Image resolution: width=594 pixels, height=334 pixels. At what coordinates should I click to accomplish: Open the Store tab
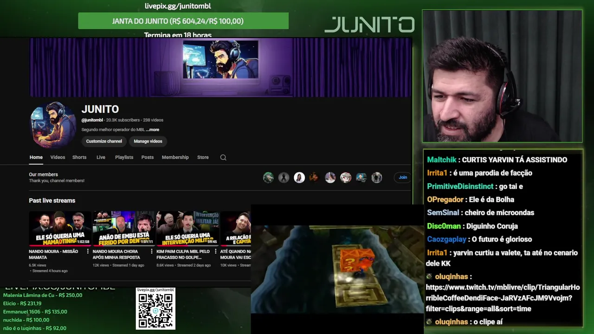[x=203, y=157]
